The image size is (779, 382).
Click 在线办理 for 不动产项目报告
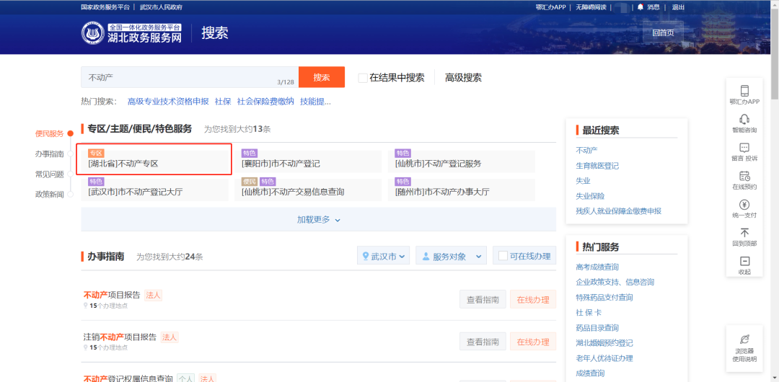point(532,300)
